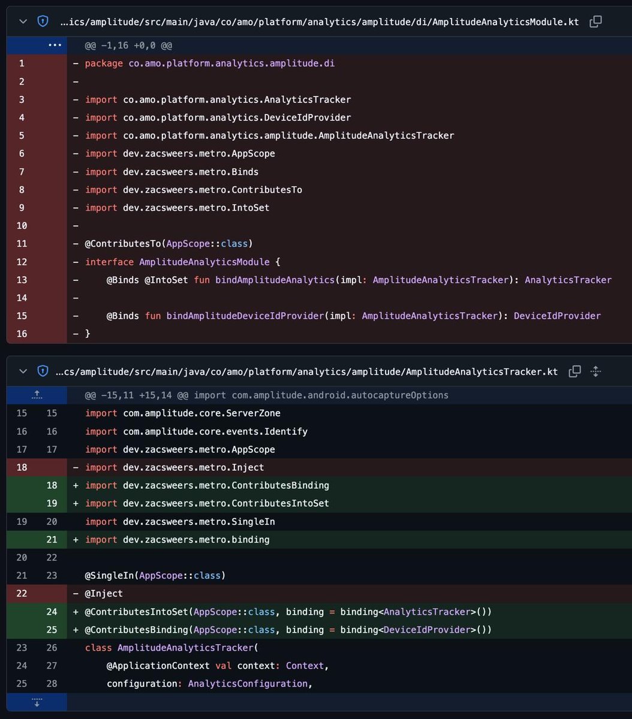The height and width of the screenshot is (719, 632).
Task: Click the removed 'import co.amo.platform.analytics.AnalyticsTracker' line
Action: tap(218, 99)
